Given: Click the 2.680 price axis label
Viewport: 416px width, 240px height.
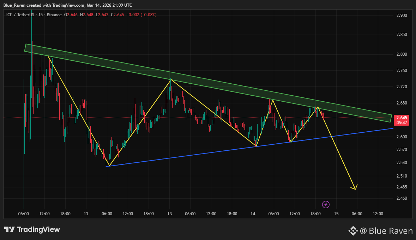Looking at the screenshot, I should 402,103.
